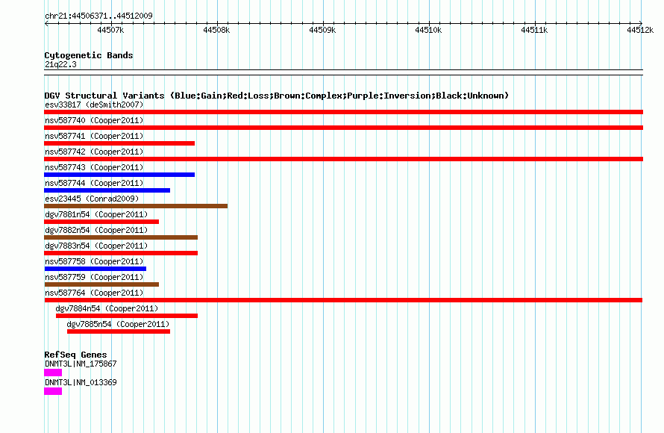664x433 pixels.
Task: Click the brown bar under nsv587759
Action: tap(101, 284)
